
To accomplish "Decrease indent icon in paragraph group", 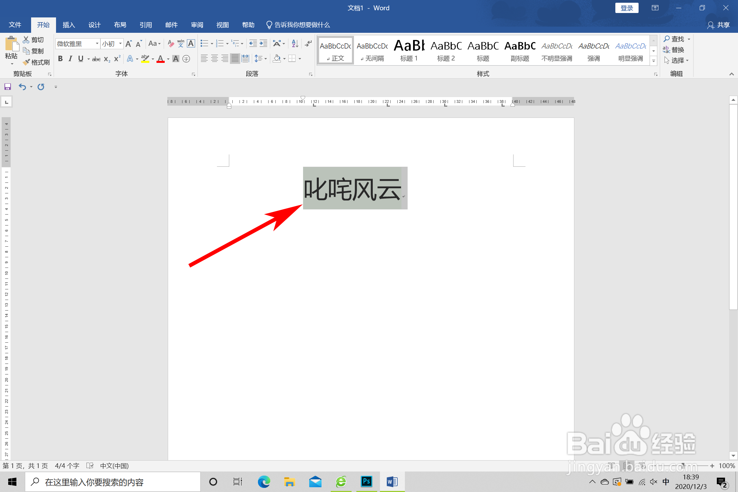I will 253,43.
